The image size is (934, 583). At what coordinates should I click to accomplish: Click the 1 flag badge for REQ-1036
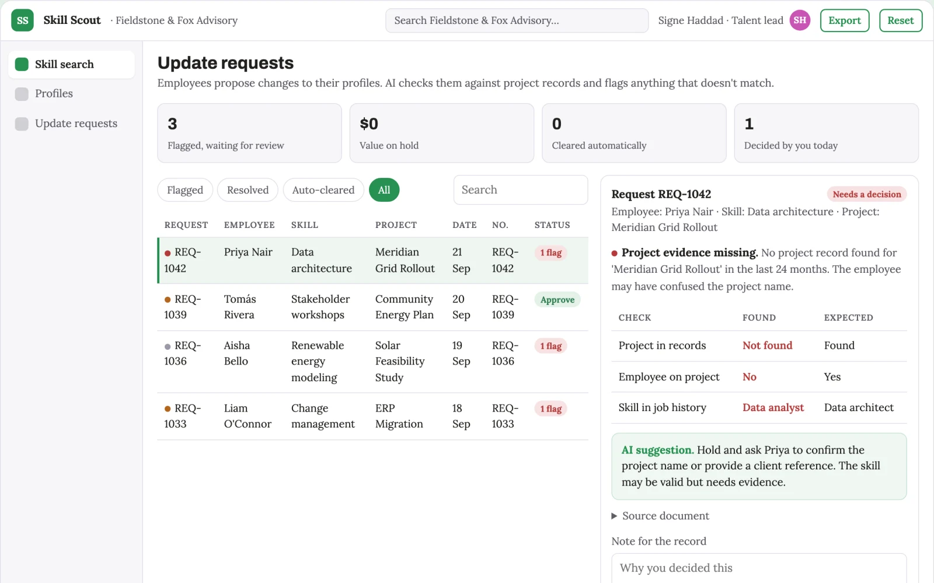tap(550, 346)
